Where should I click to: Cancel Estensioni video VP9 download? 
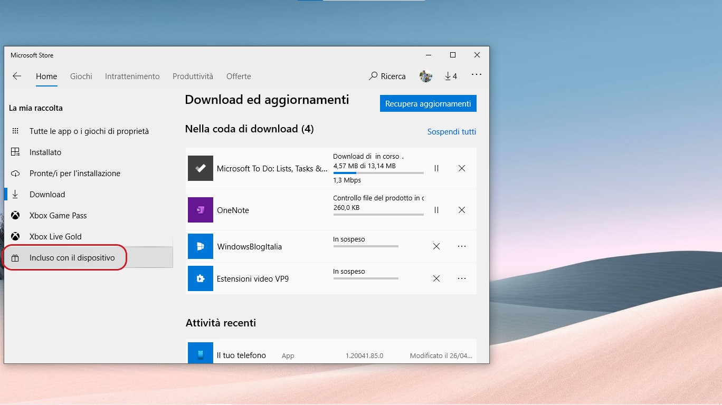[436, 278]
